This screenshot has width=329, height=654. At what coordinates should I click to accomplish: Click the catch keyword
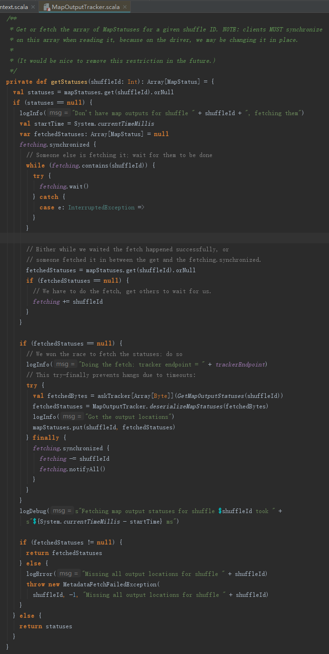coord(49,197)
